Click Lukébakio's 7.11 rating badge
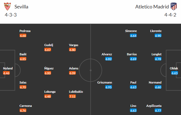The height and width of the screenshot is (115, 181). (x=73, y=96)
